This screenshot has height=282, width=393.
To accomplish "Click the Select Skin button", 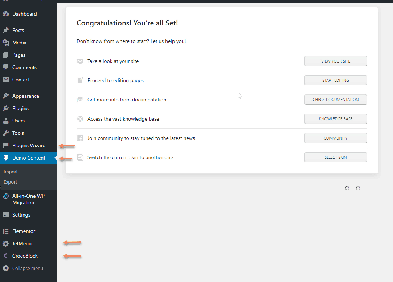I will coord(335,157).
